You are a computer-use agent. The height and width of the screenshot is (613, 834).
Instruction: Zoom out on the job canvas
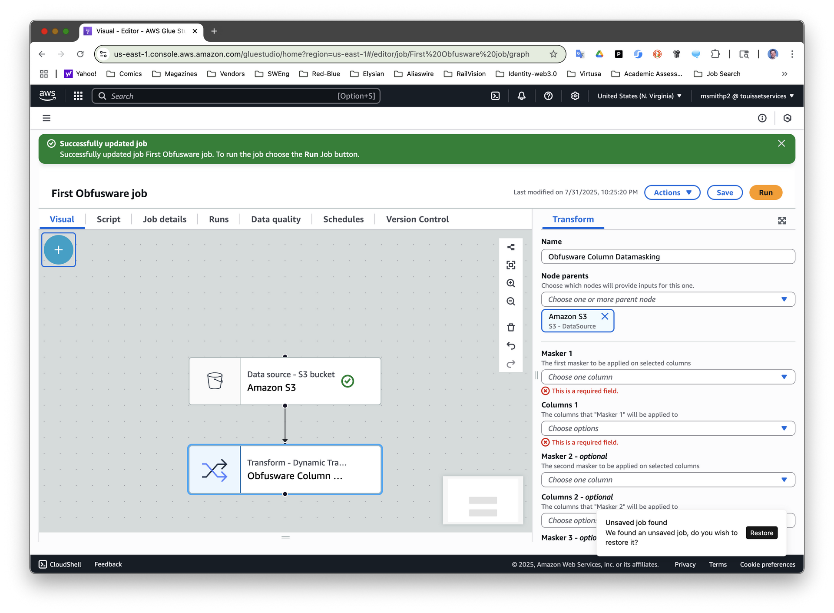(x=511, y=302)
